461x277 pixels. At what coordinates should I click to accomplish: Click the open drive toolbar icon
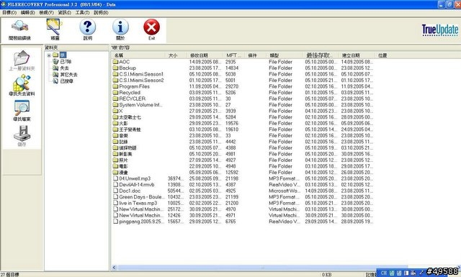[x=19, y=27]
